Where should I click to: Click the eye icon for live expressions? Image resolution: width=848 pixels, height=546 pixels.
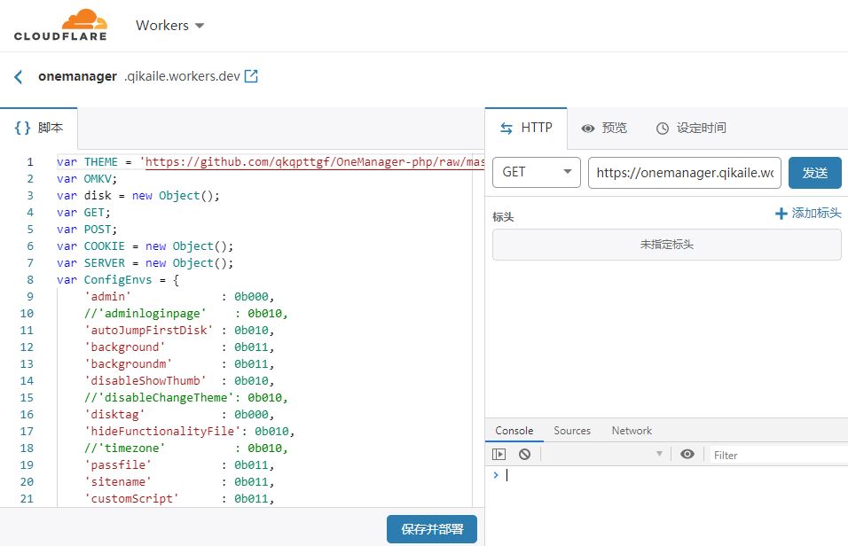687,454
